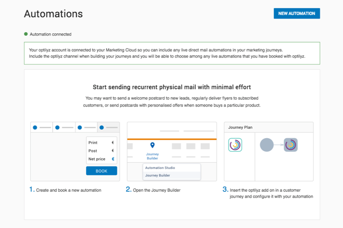
Task: Click the Journey Plan panel header
Action: coord(269,127)
